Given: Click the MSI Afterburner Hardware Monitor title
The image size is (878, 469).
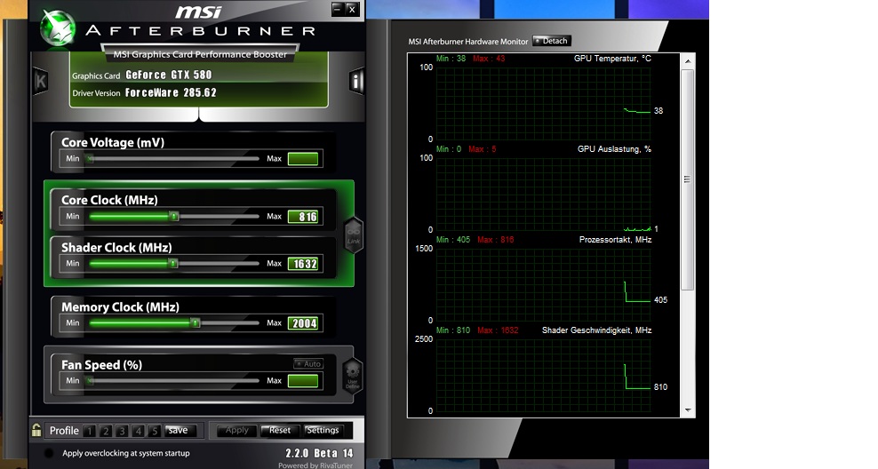Looking at the screenshot, I should [x=467, y=42].
